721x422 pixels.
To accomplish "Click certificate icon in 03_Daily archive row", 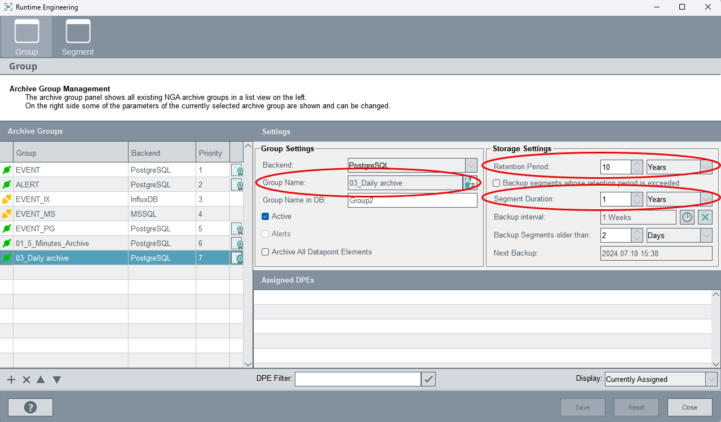I will coord(237,258).
